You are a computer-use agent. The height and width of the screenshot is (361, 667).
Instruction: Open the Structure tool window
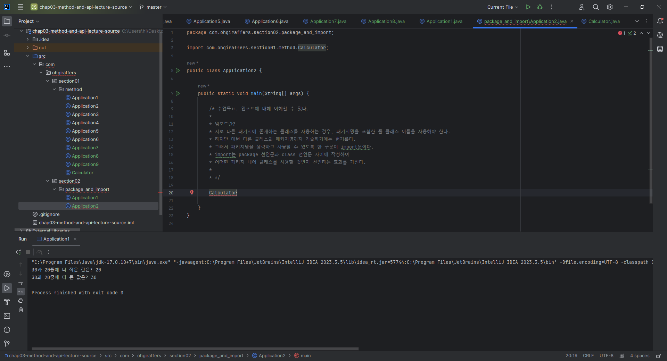coord(7,53)
